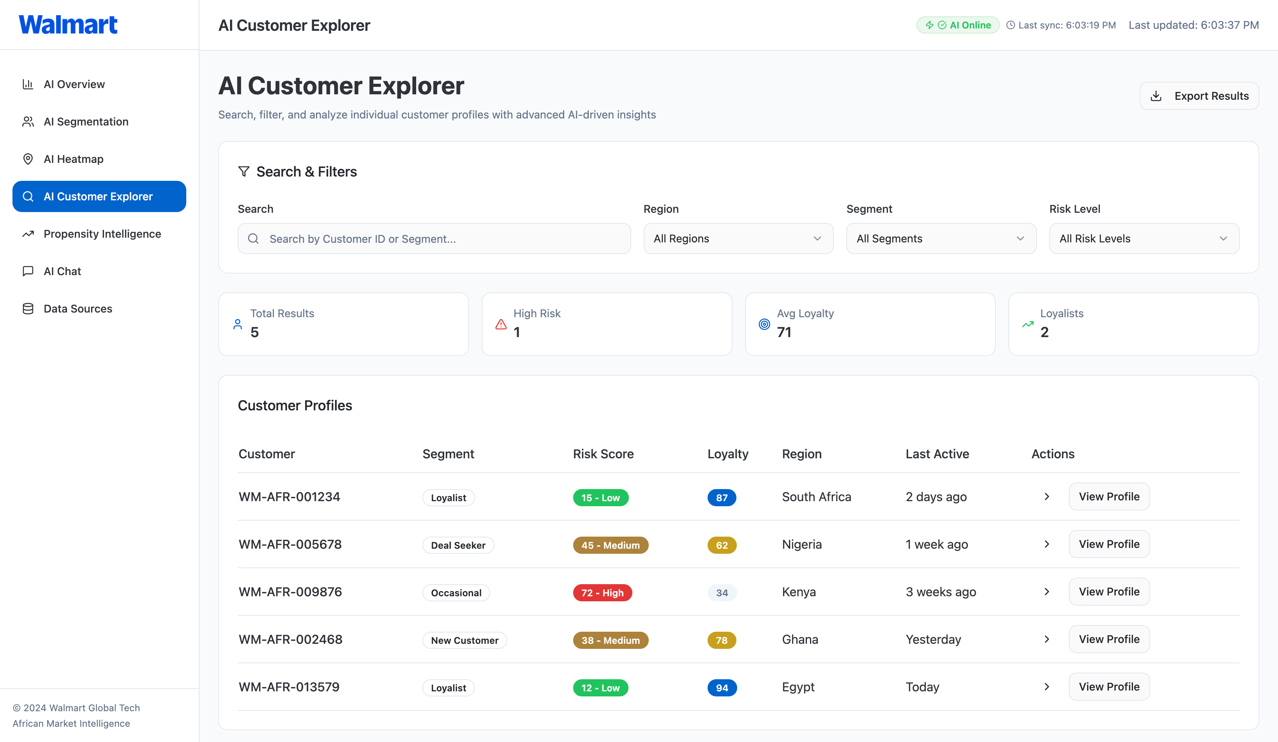1278x742 pixels.
Task: Click the 38 - Medium risk badge
Action: click(x=611, y=641)
